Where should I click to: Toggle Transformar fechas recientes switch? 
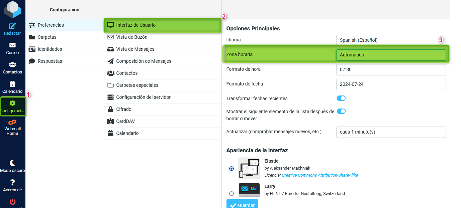(x=341, y=98)
